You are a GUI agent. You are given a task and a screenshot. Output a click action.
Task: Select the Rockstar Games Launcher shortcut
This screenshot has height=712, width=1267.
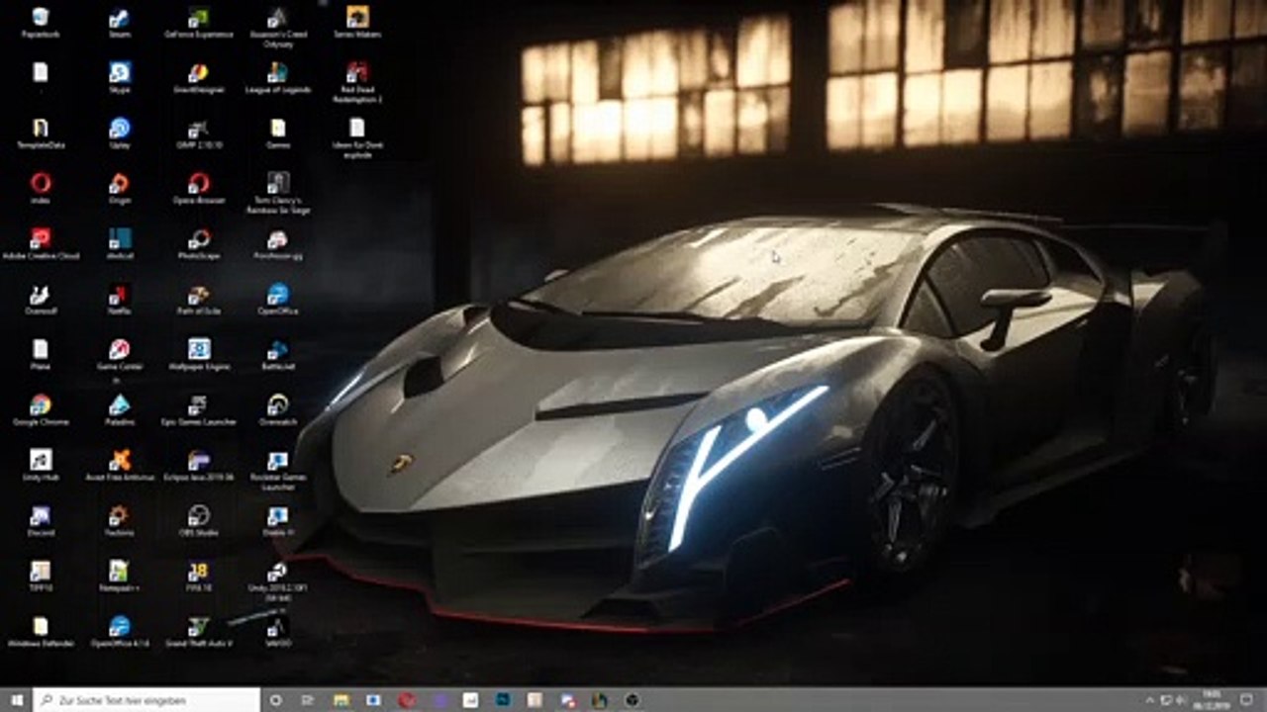[x=277, y=469]
